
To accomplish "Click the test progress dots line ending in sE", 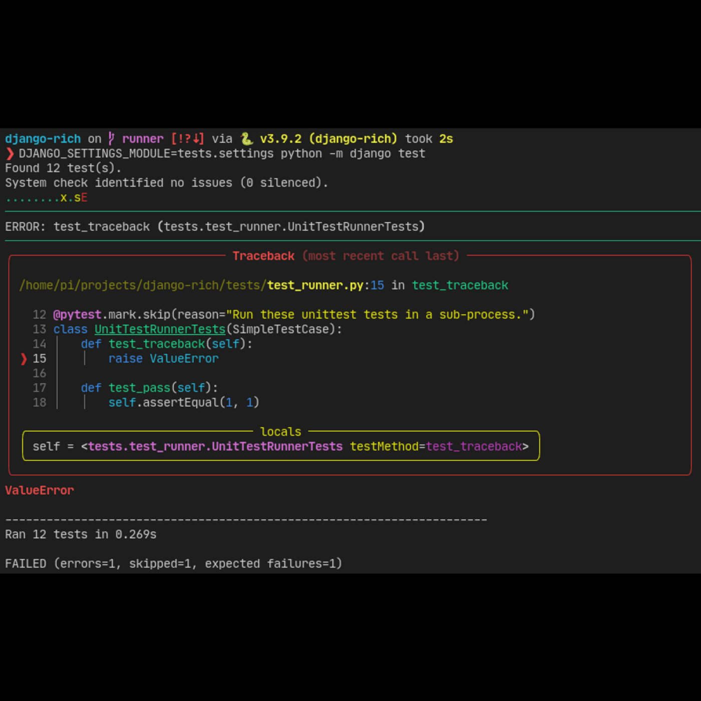I will (47, 198).
